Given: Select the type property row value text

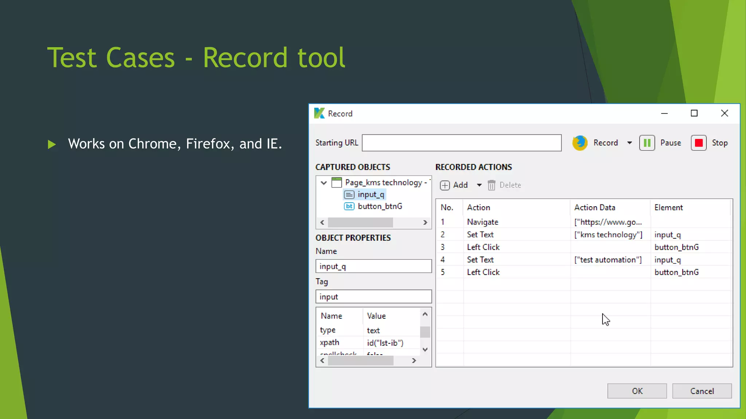Looking at the screenshot, I should click(x=373, y=330).
